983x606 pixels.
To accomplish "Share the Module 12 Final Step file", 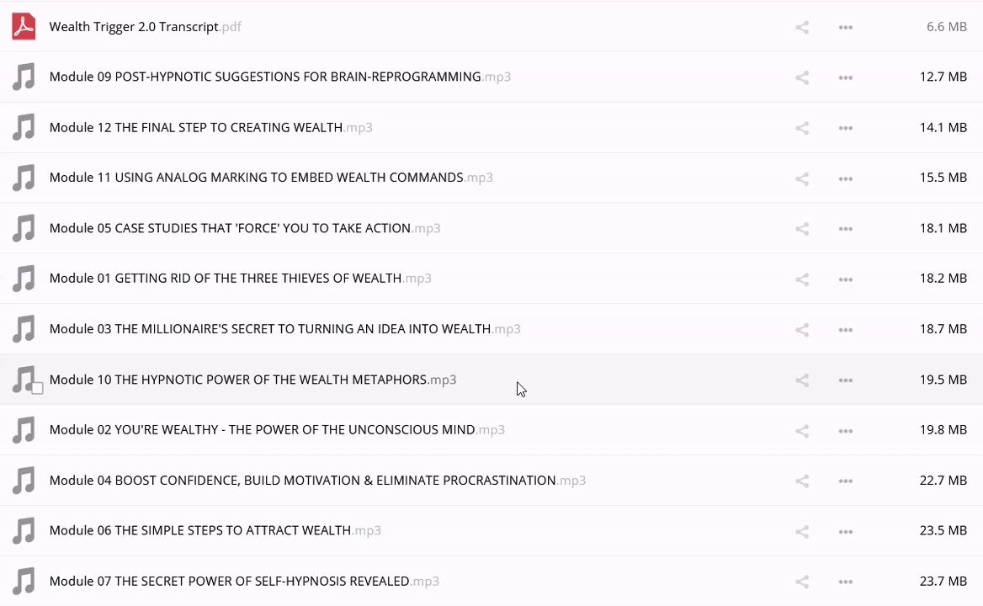I will 802,128.
